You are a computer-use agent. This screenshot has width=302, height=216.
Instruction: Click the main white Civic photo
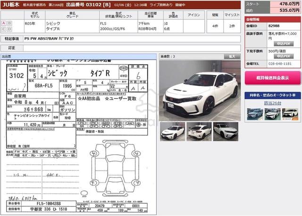[x=200, y=91]
